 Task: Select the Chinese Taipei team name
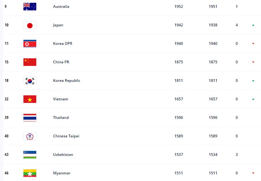coord(66,136)
